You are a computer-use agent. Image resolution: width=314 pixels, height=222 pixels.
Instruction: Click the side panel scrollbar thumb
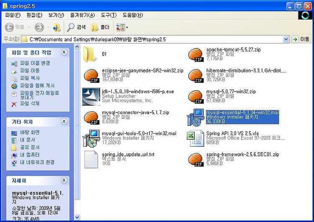(x=77, y=125)
